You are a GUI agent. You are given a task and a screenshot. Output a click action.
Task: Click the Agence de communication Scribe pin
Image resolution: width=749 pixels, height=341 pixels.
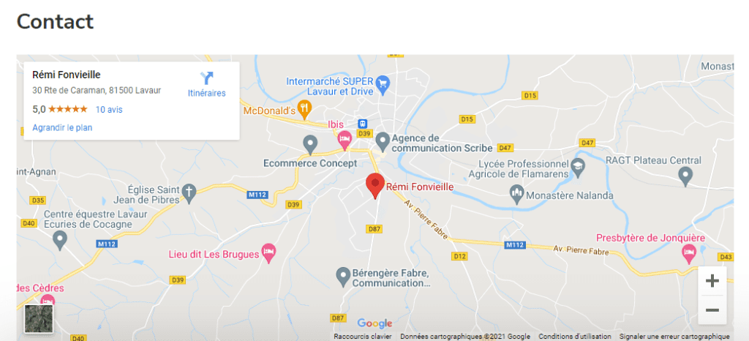382,141
